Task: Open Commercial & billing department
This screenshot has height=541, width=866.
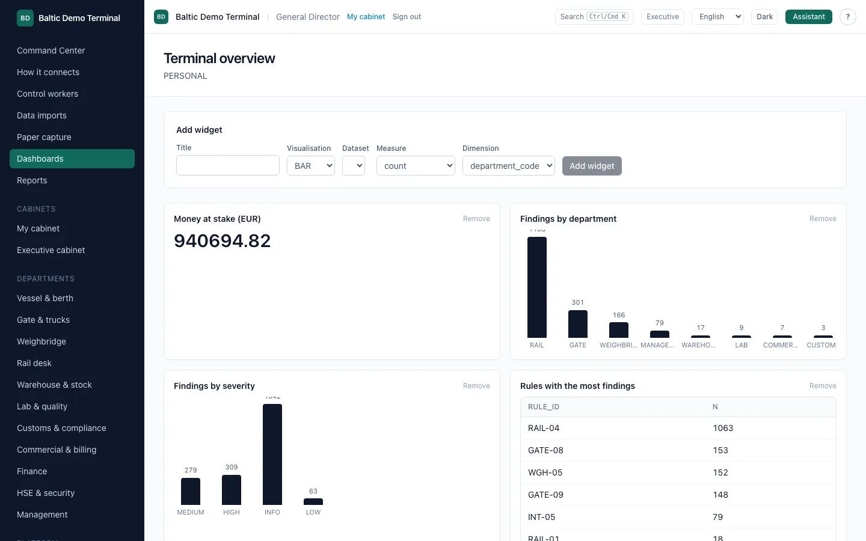Action: pyautogui.click(x=72, y=450)
